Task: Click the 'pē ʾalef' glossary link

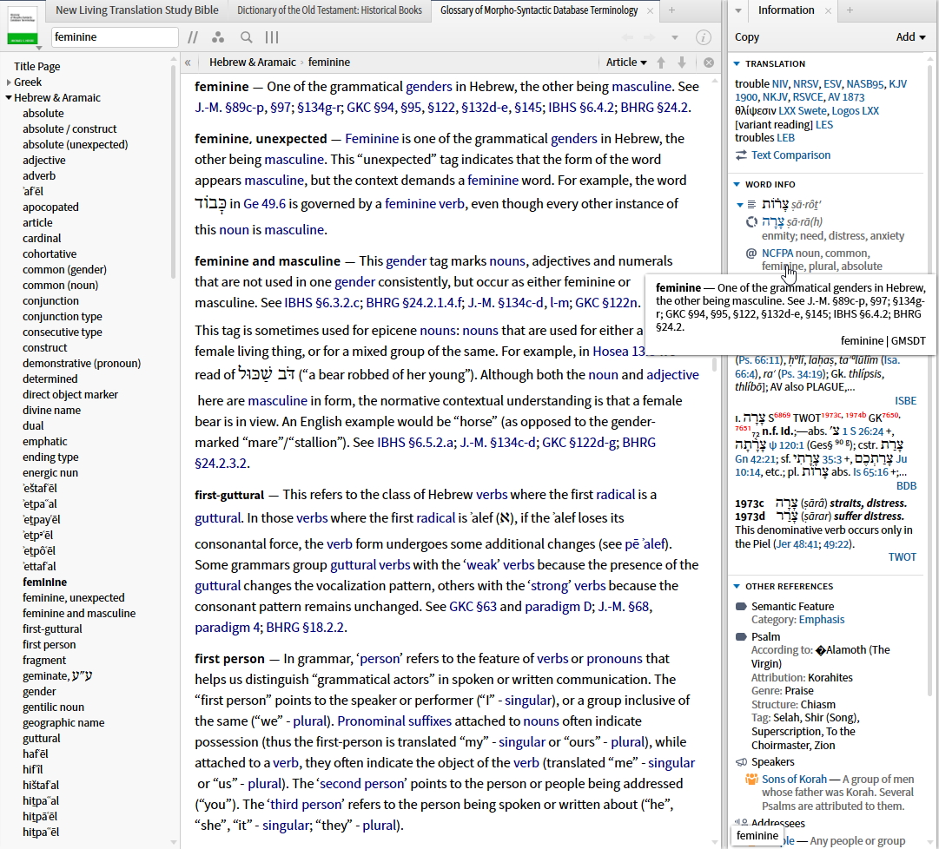Action: pos(647,543)
